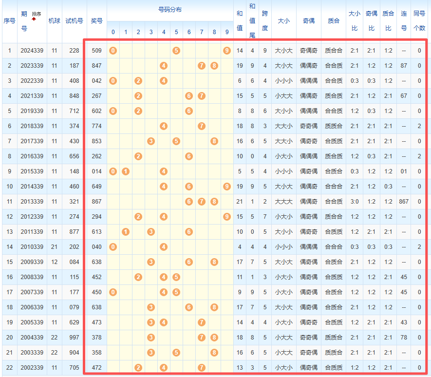The width and height of the screenshot is (431, 377).
Task: Click prize number 774
Action: click(x=97, y=126)
